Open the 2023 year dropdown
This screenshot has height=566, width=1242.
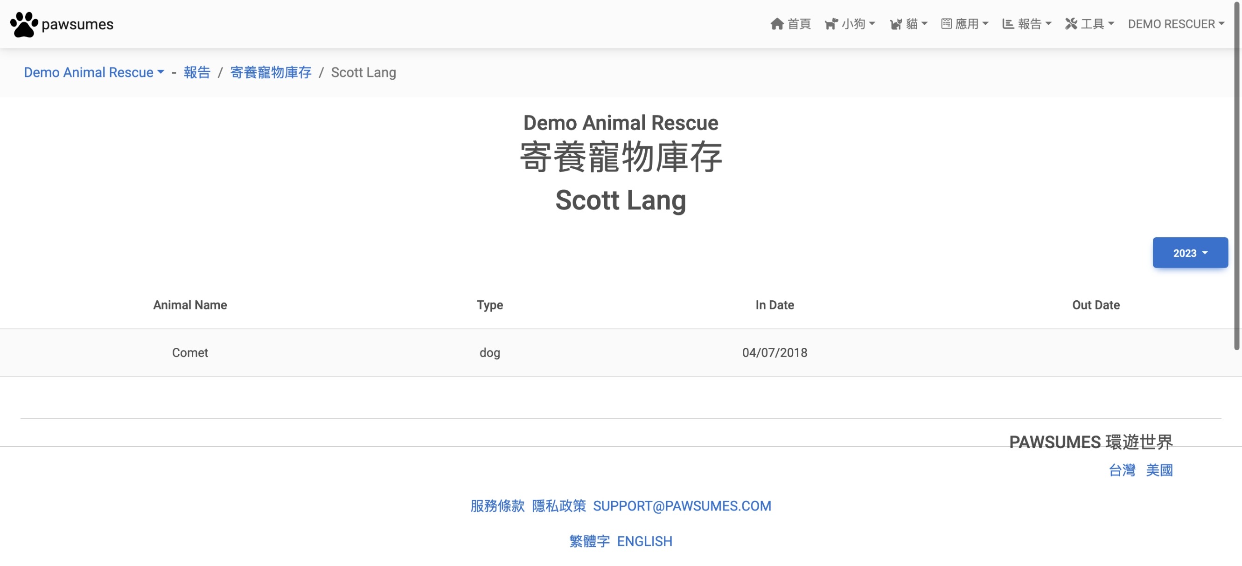tap(1190, 253)
